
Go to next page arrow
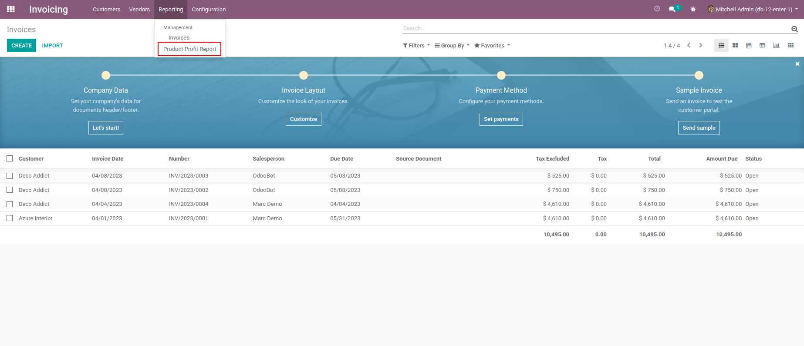701,45
